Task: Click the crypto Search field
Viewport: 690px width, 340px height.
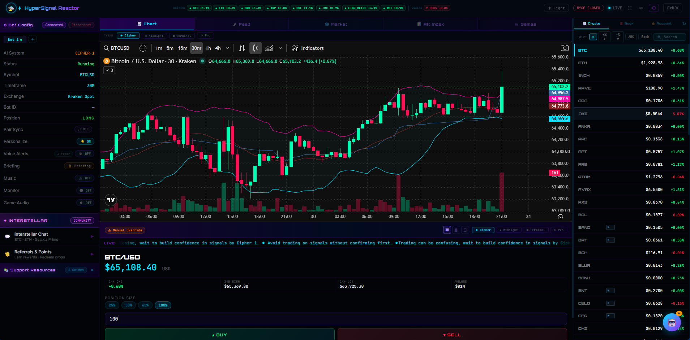Action: coord(670,37)
